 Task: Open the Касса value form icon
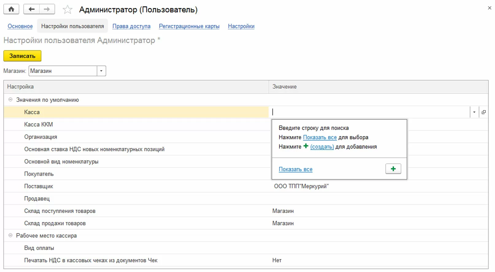(x=484, y=112)
